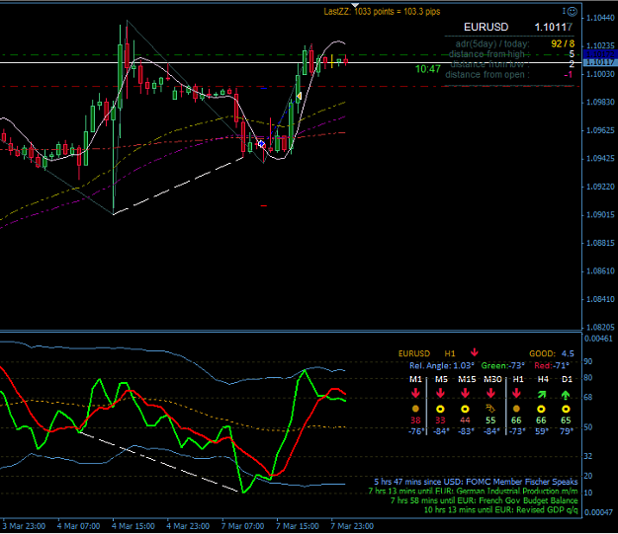This screenshot has height=534, width=618.
Task: Click the 'LastZZ: 1033 points = 103.3 pips' text
Action: coord(382,12)
